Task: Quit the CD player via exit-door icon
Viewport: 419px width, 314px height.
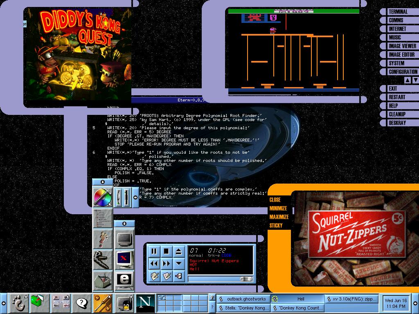Action: (178, 276)
